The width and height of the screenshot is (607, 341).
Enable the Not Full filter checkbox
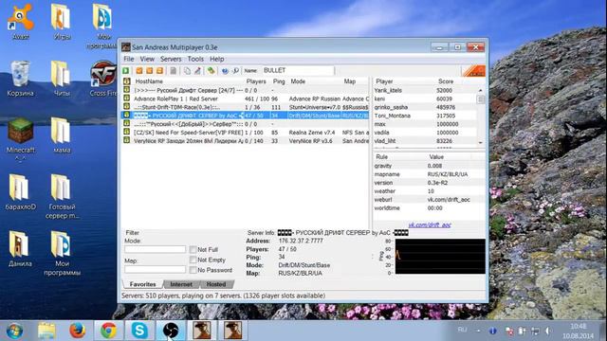(x=193, y=250)
